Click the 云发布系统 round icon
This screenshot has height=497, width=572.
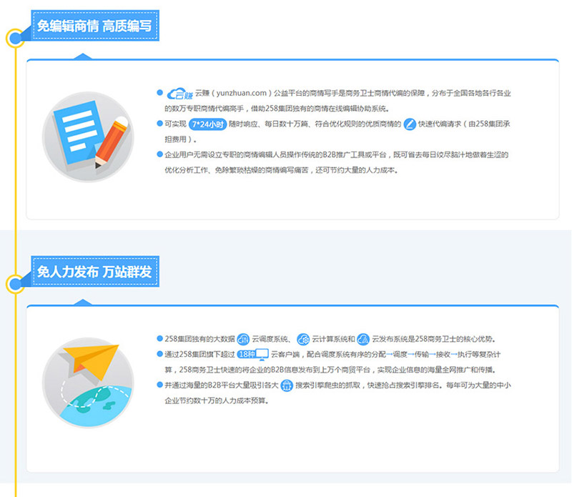pyautogui.click(x=363, y=338)
